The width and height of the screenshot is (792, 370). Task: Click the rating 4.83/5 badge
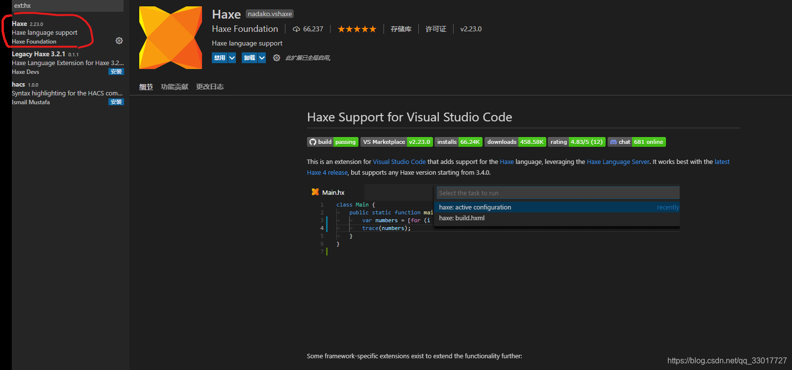[577, 142]
